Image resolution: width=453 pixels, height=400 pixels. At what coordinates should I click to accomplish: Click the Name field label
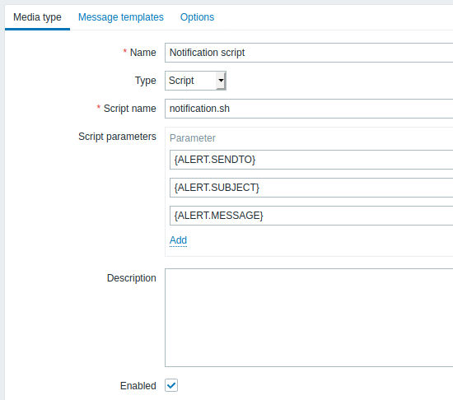click(142, 53)
